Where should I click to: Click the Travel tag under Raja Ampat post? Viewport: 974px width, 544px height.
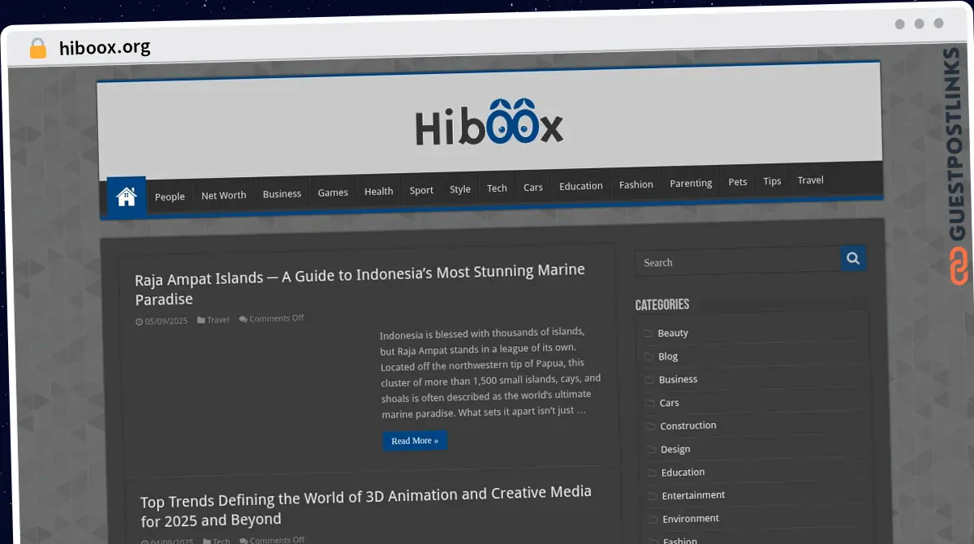[218, 320]
